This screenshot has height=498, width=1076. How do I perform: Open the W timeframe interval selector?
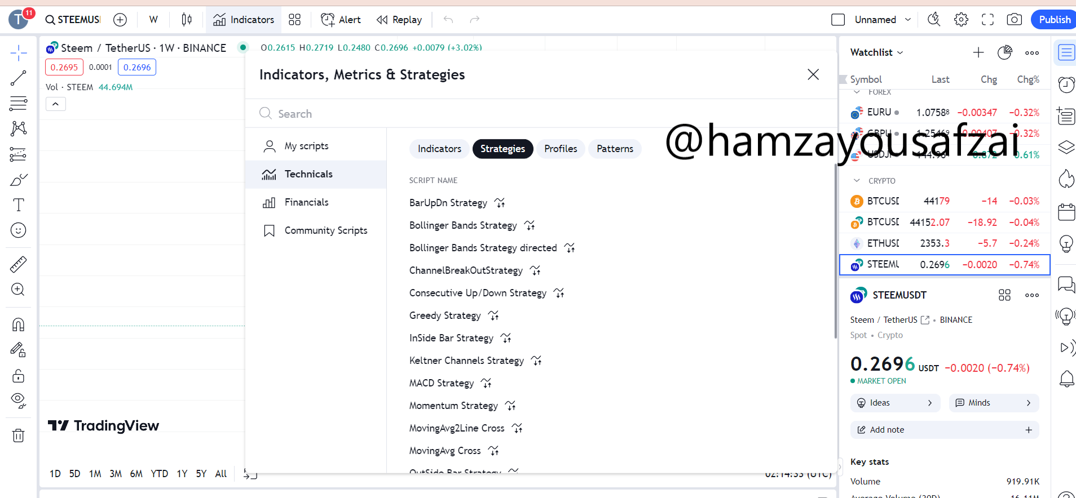153,20
